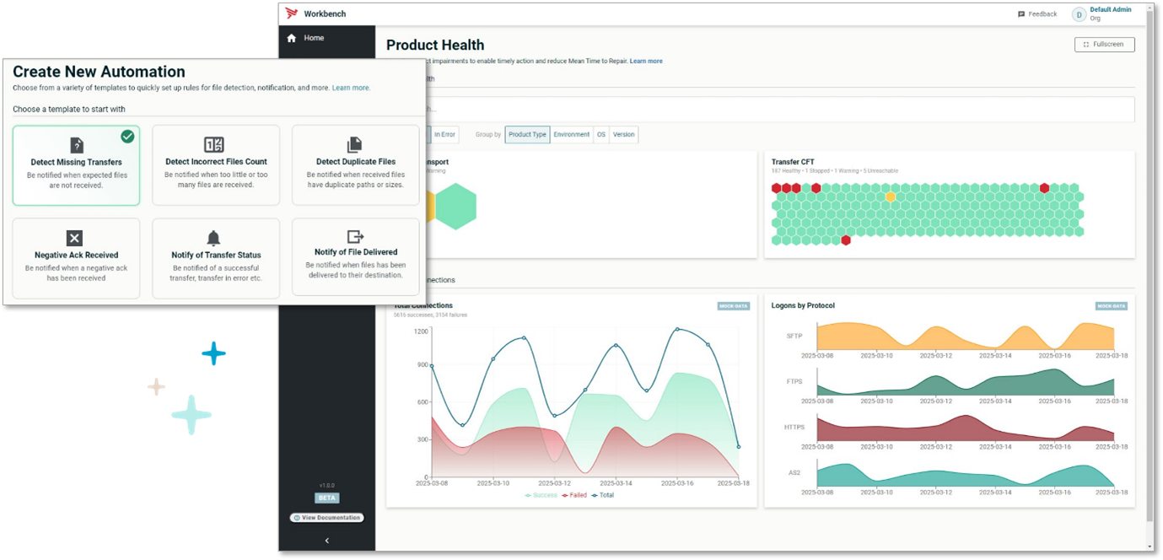Select the In Error filter tab

[x=444, y=135]
